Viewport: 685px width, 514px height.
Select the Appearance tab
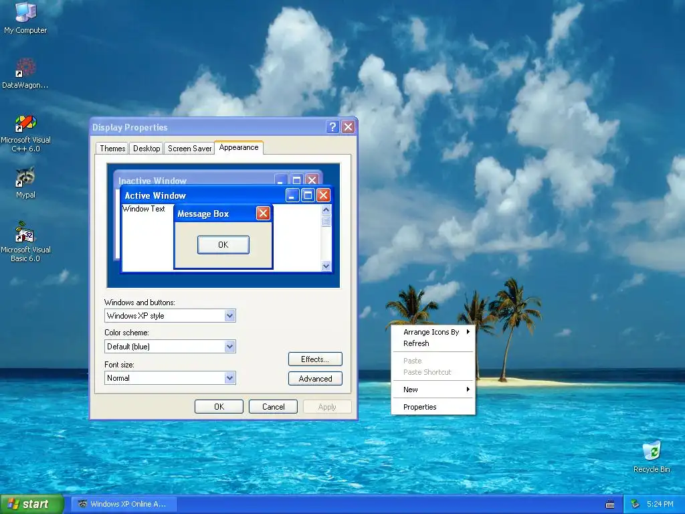point(239,147)
